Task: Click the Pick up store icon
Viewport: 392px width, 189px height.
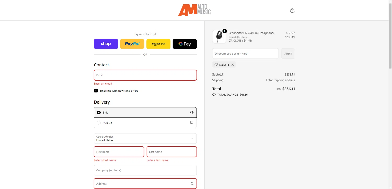Action: point(192,123)
